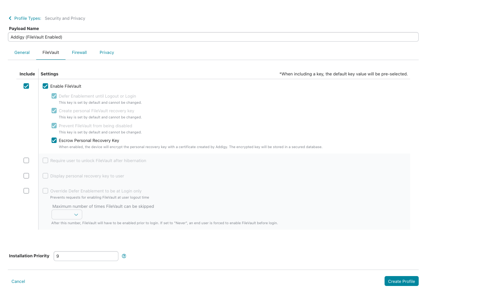Viewport: 504px width, 302px height.
Task: Click the Installation Priority help icon
Action: pos(124,256)
